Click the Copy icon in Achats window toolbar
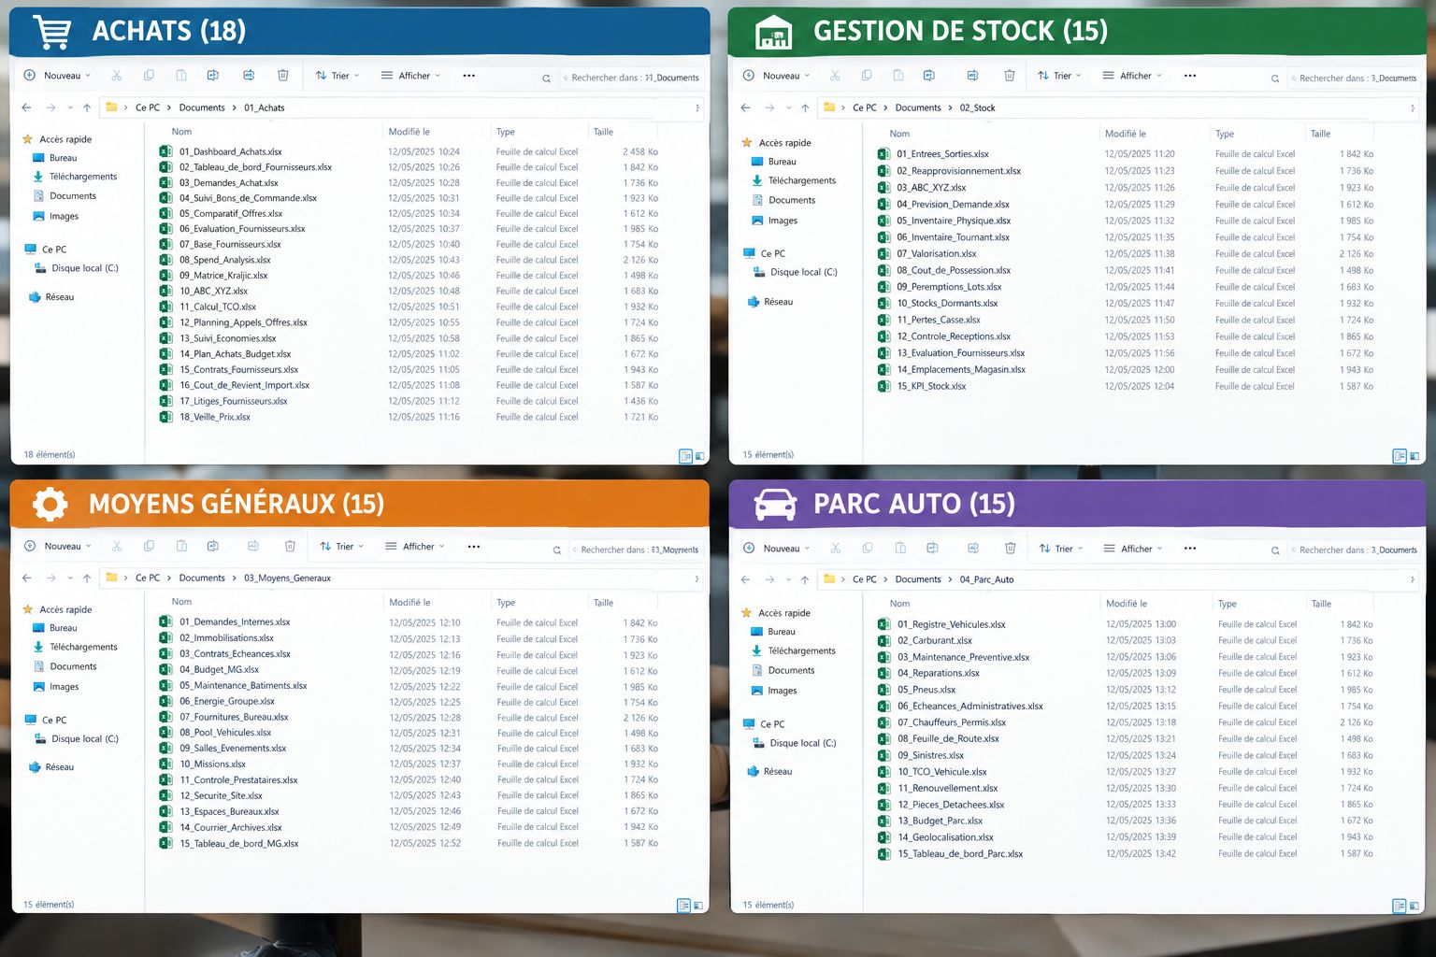The height and width of the screenshot is (957, 1436). point(149,76)
